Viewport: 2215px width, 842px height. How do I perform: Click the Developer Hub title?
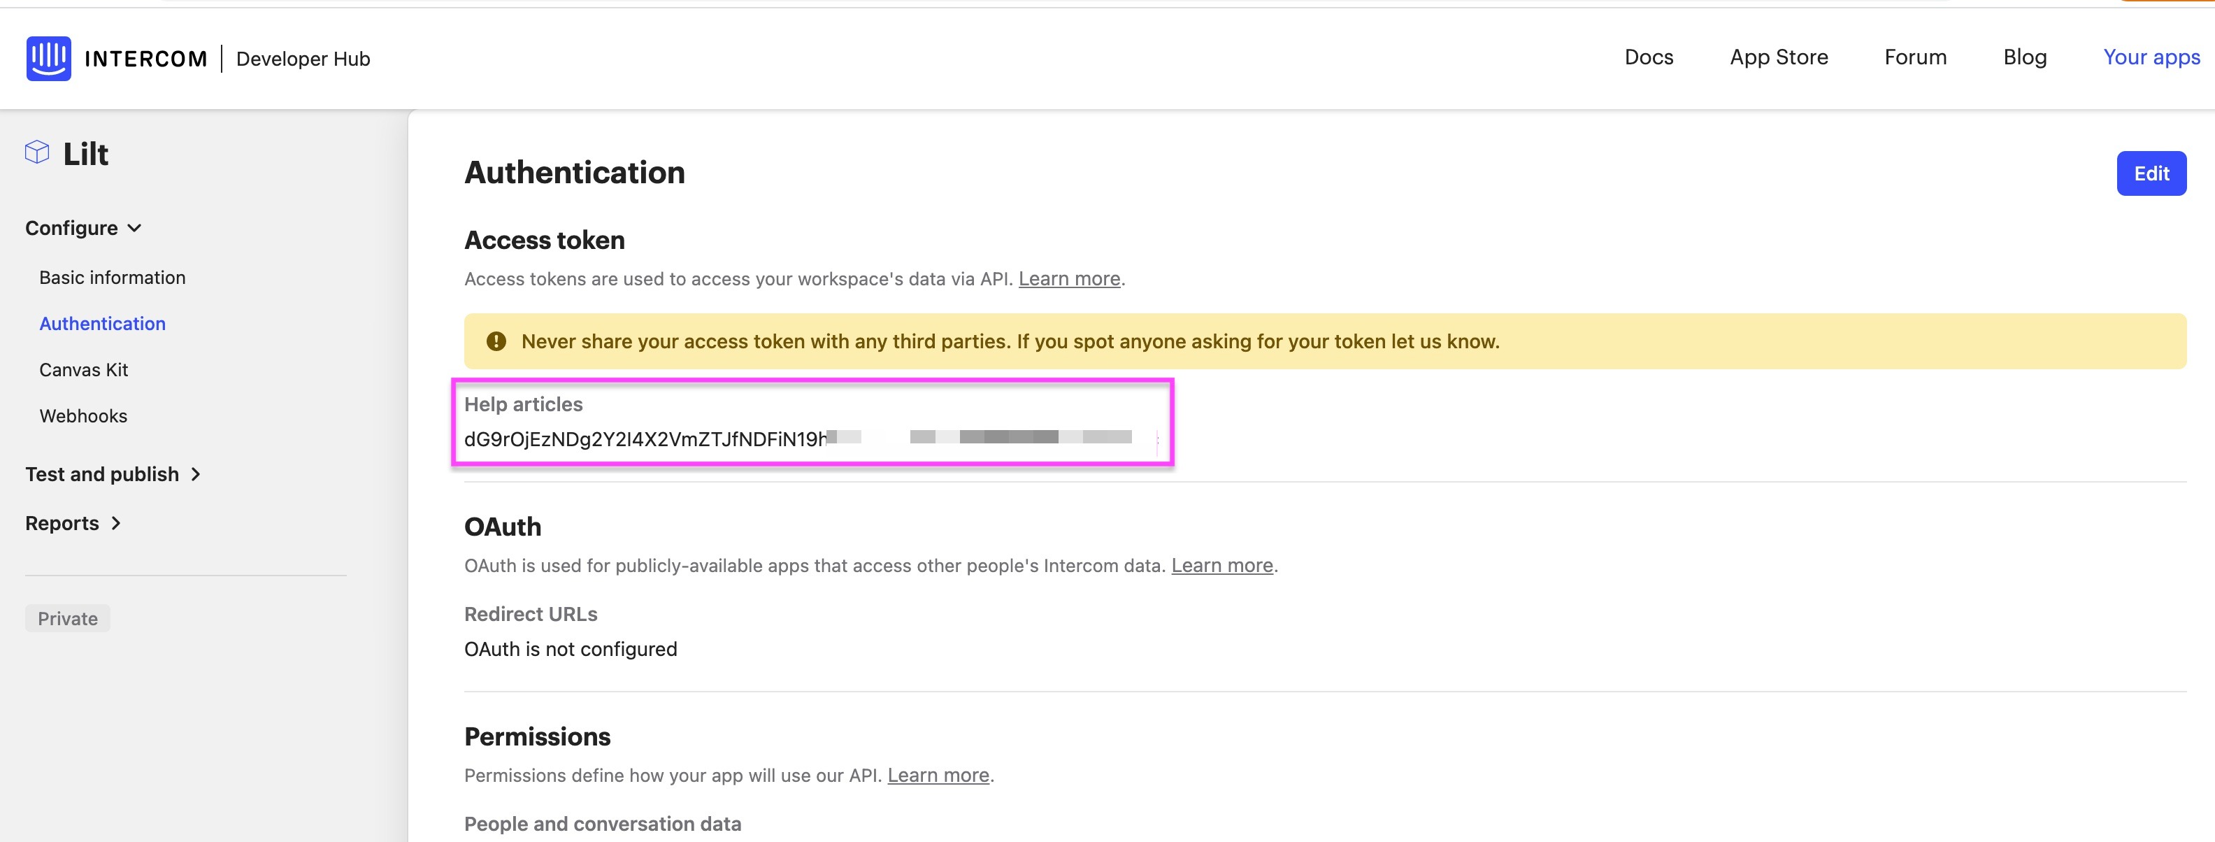pos(303,59)
